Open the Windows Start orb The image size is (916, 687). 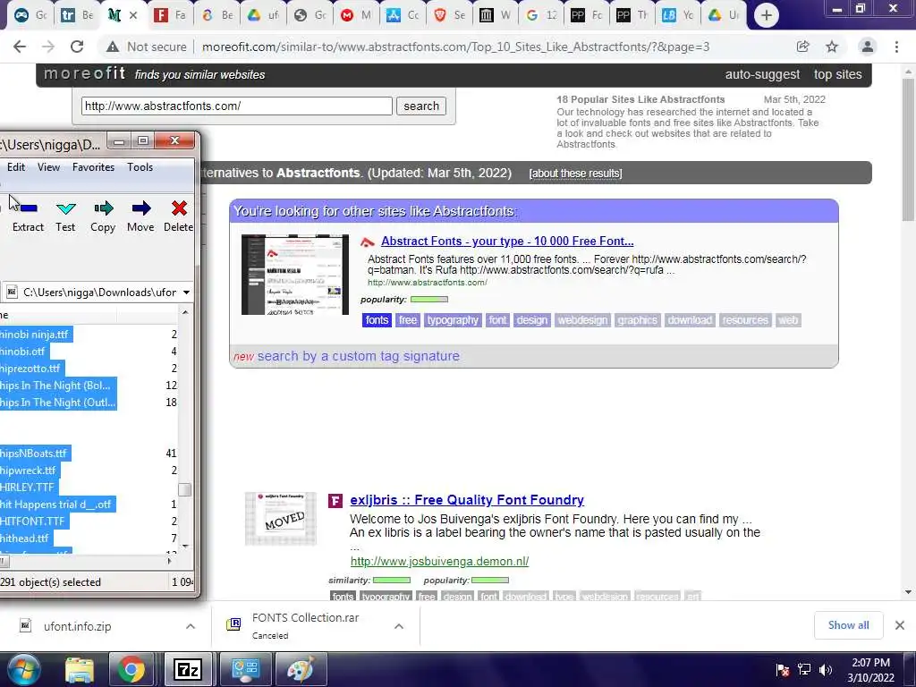22,669
